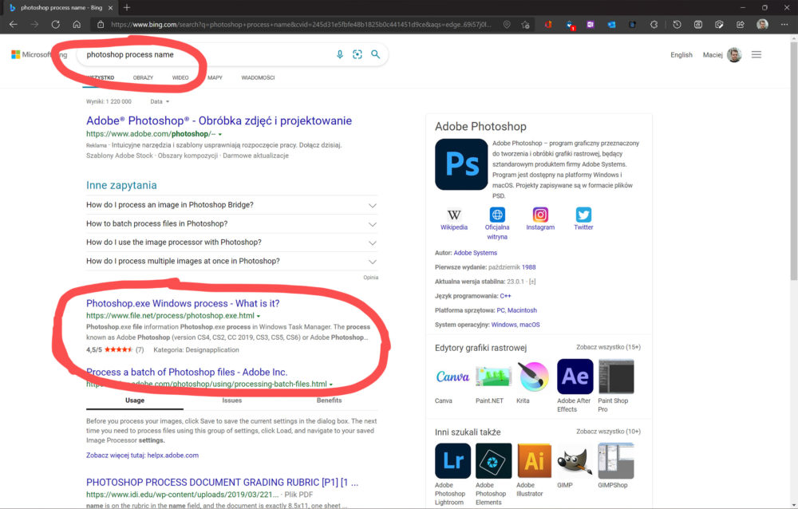Image resolution: width=798 pixels, height=509 pixels.
Task: Click the Microsoft Bing logo
Action: [39, 54]
